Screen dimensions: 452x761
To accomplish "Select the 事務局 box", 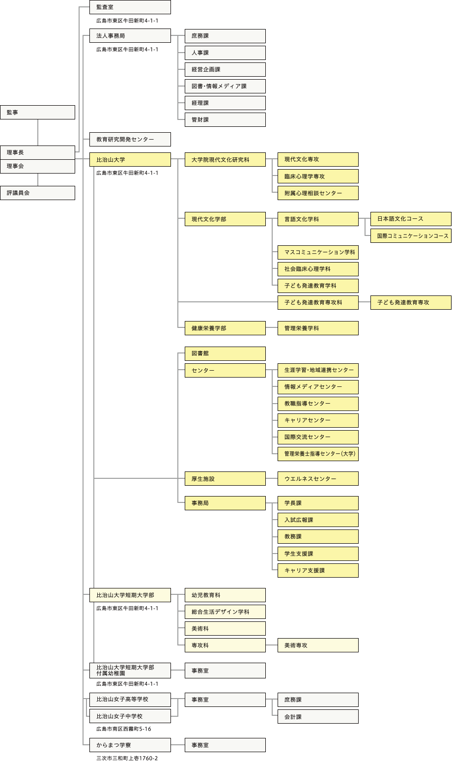I will point(225,503).
